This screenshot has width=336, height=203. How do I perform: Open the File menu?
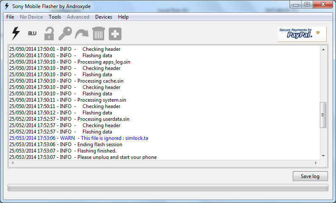tap(10, 17)
